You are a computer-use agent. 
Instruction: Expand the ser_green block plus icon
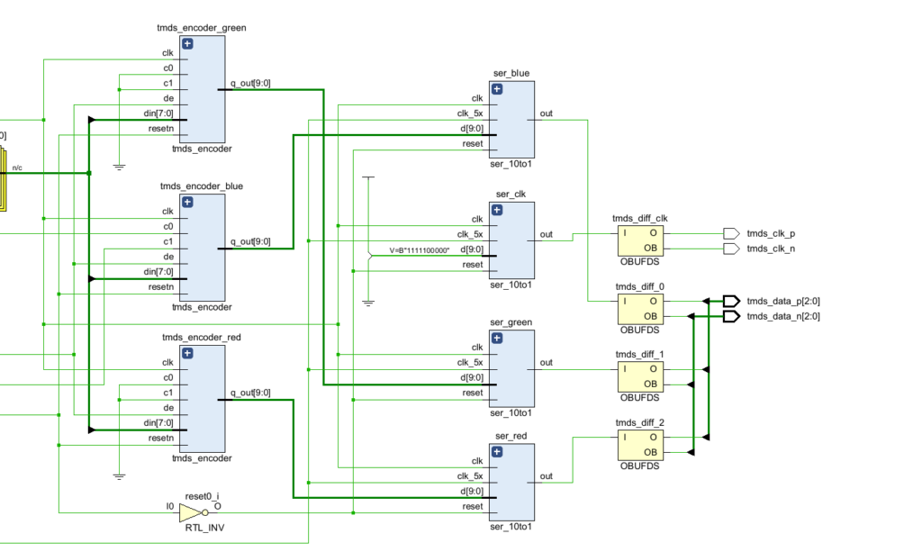pos(497,339)
